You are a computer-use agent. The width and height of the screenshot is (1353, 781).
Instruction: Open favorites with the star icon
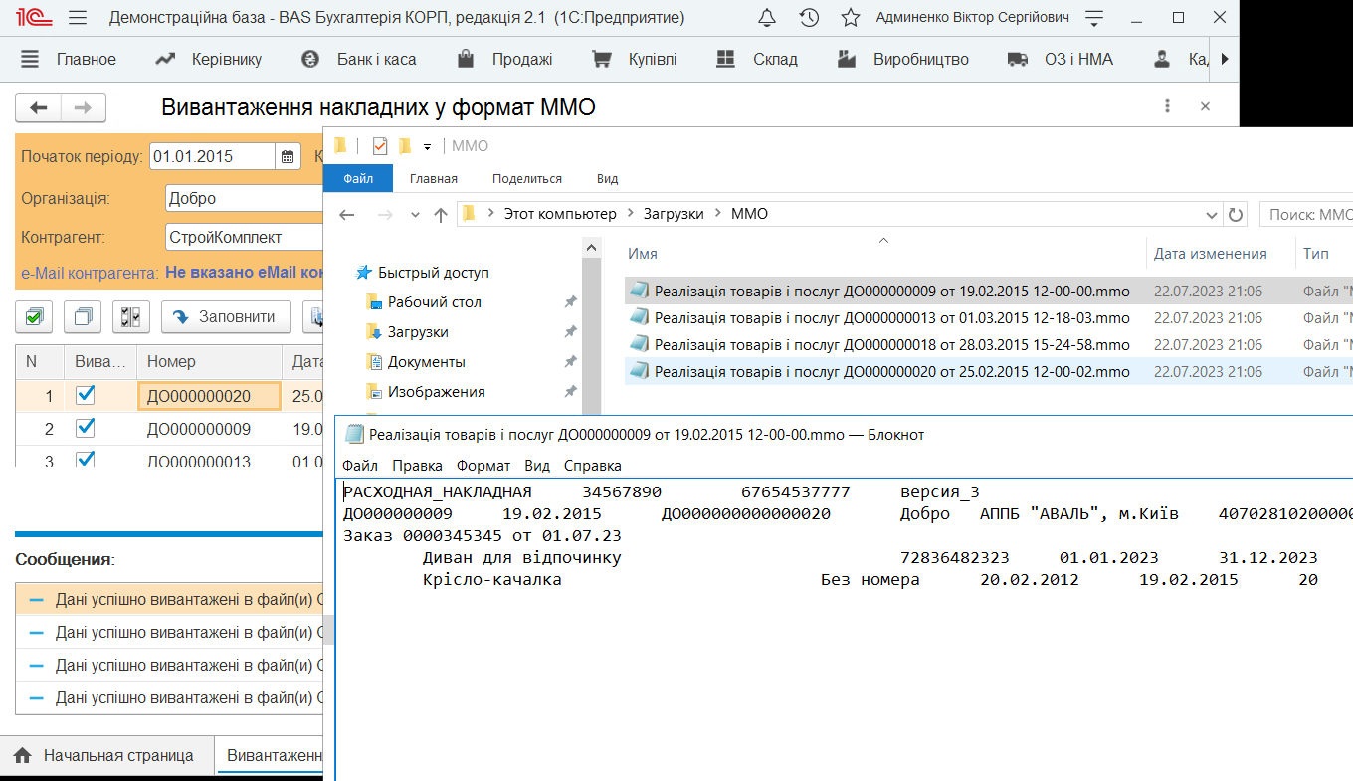[x=851, y=18]
